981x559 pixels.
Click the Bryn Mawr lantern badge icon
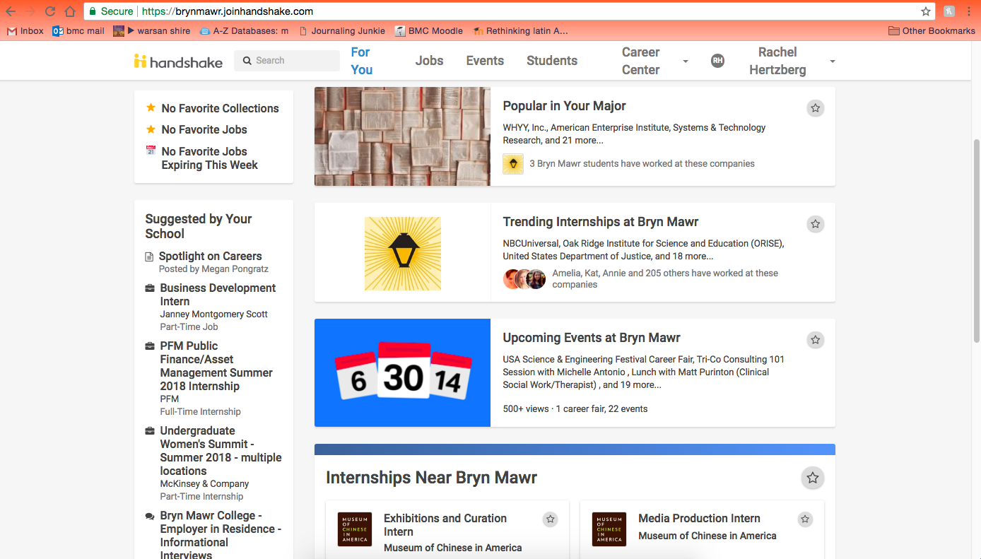[513, 164]
